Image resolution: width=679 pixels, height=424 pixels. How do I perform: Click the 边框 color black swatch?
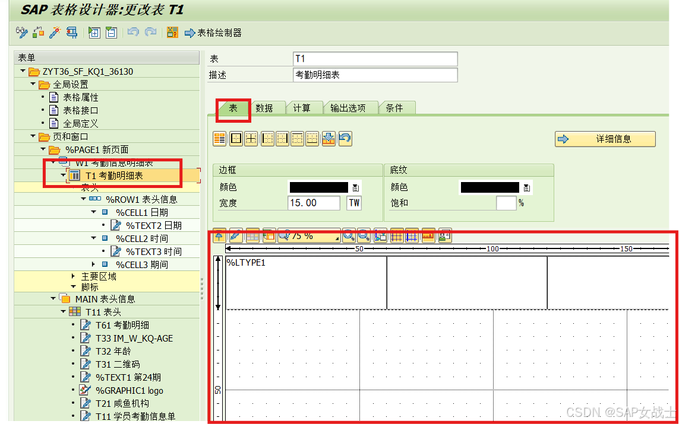(x=319, y=187)
